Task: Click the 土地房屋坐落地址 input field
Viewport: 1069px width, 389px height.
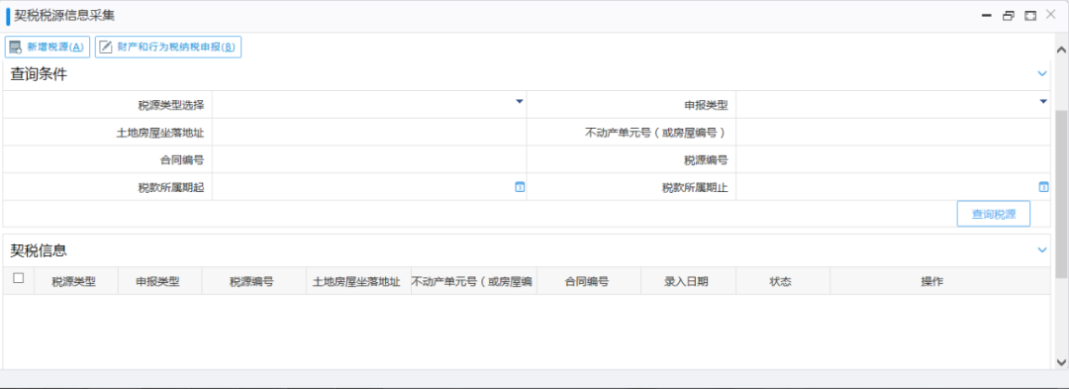Action: tap(369, 133)
